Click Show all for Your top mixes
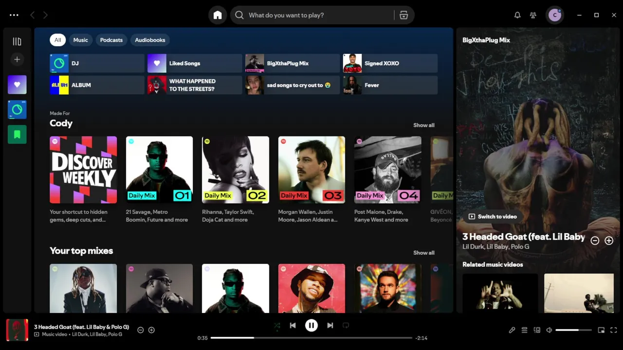623x350 pixels. [424, 253]
